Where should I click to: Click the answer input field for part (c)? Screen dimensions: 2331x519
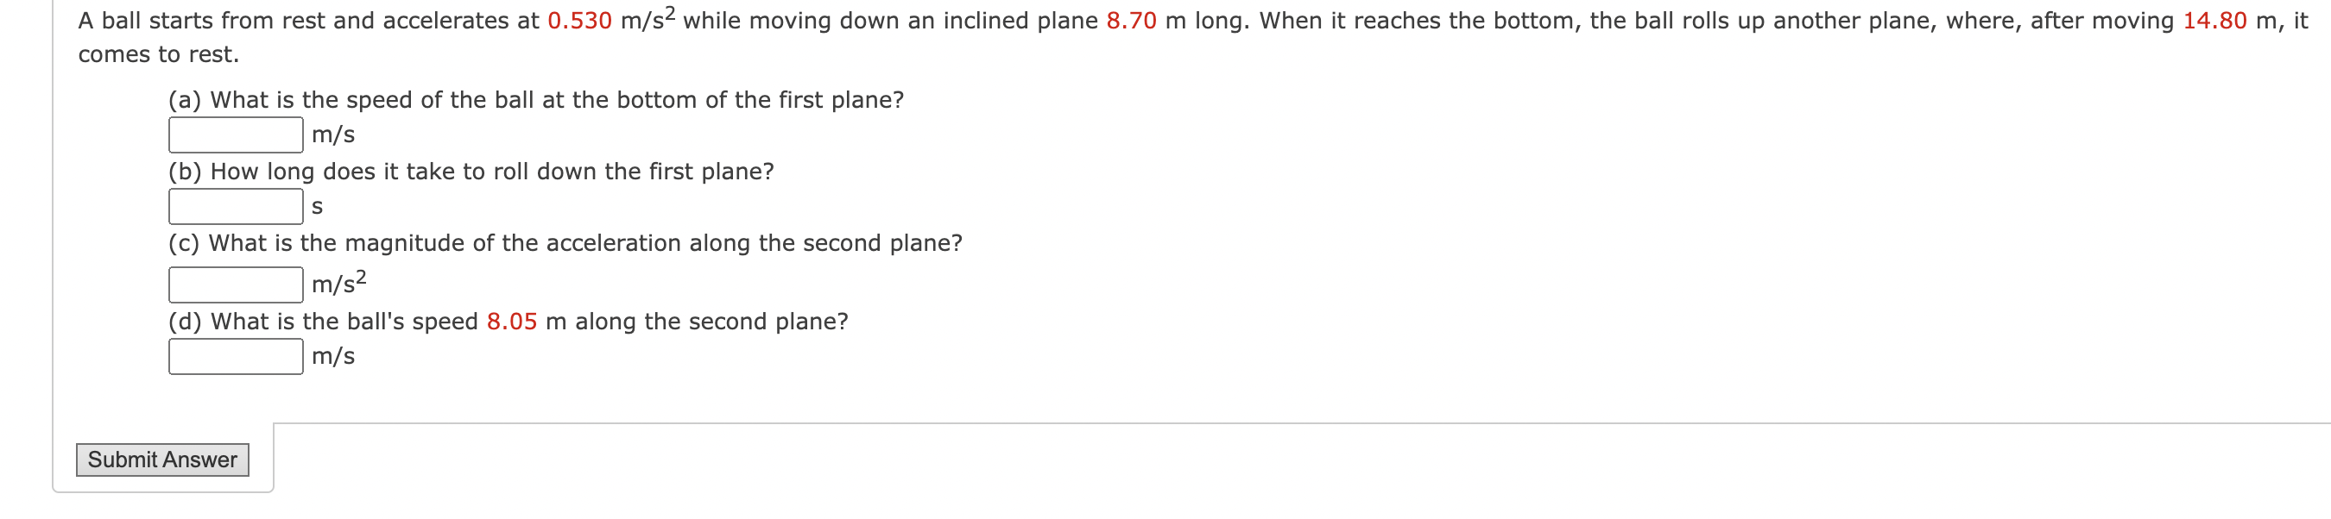pyautogui.click(x=236, y=283)
